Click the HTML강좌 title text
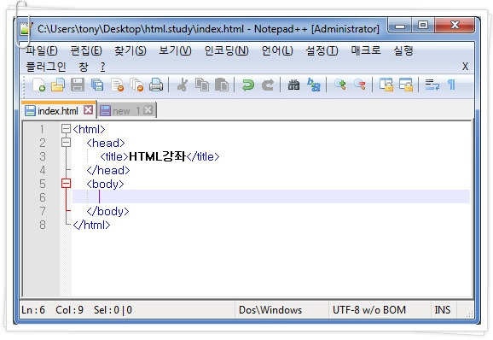The image size is (493, 340). (157, 156)
